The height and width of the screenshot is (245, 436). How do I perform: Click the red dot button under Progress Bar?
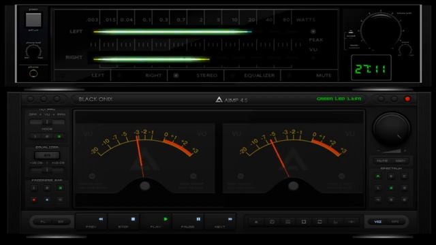(34, 199)
